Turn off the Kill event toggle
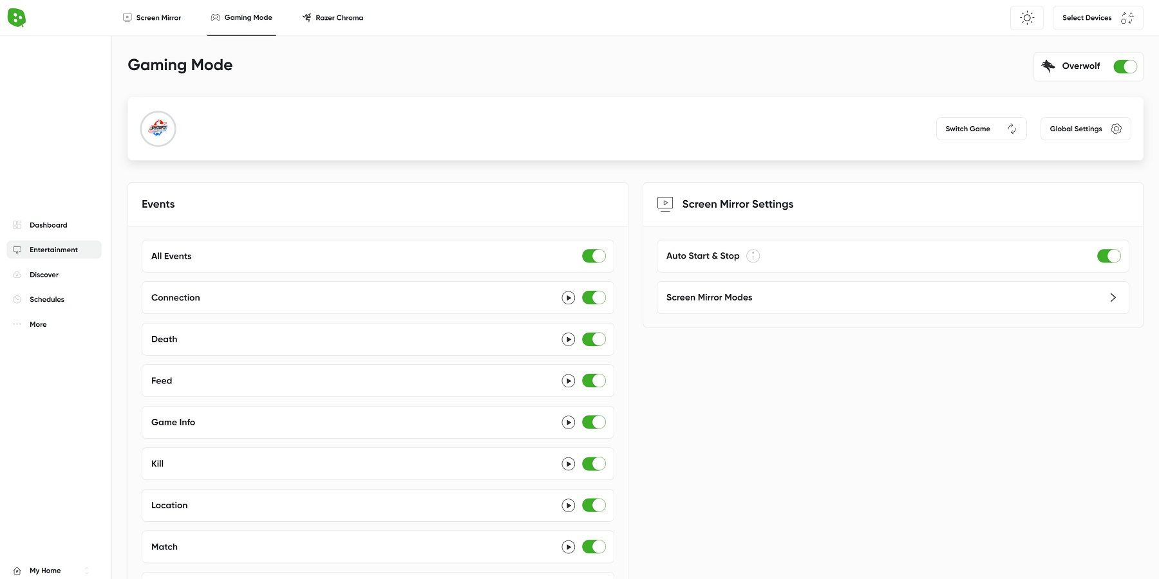 (x=594, y=464)
